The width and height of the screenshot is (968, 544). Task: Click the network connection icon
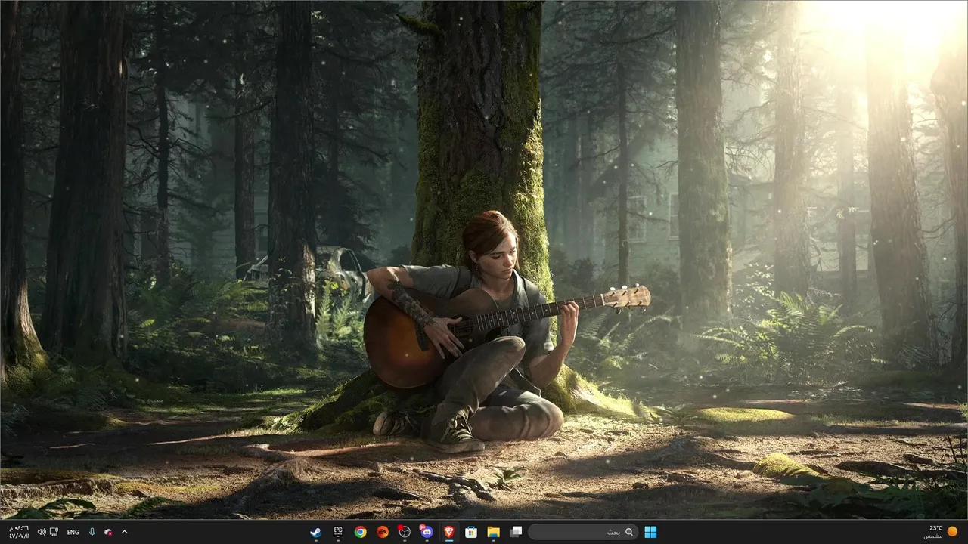coord(54,532)
